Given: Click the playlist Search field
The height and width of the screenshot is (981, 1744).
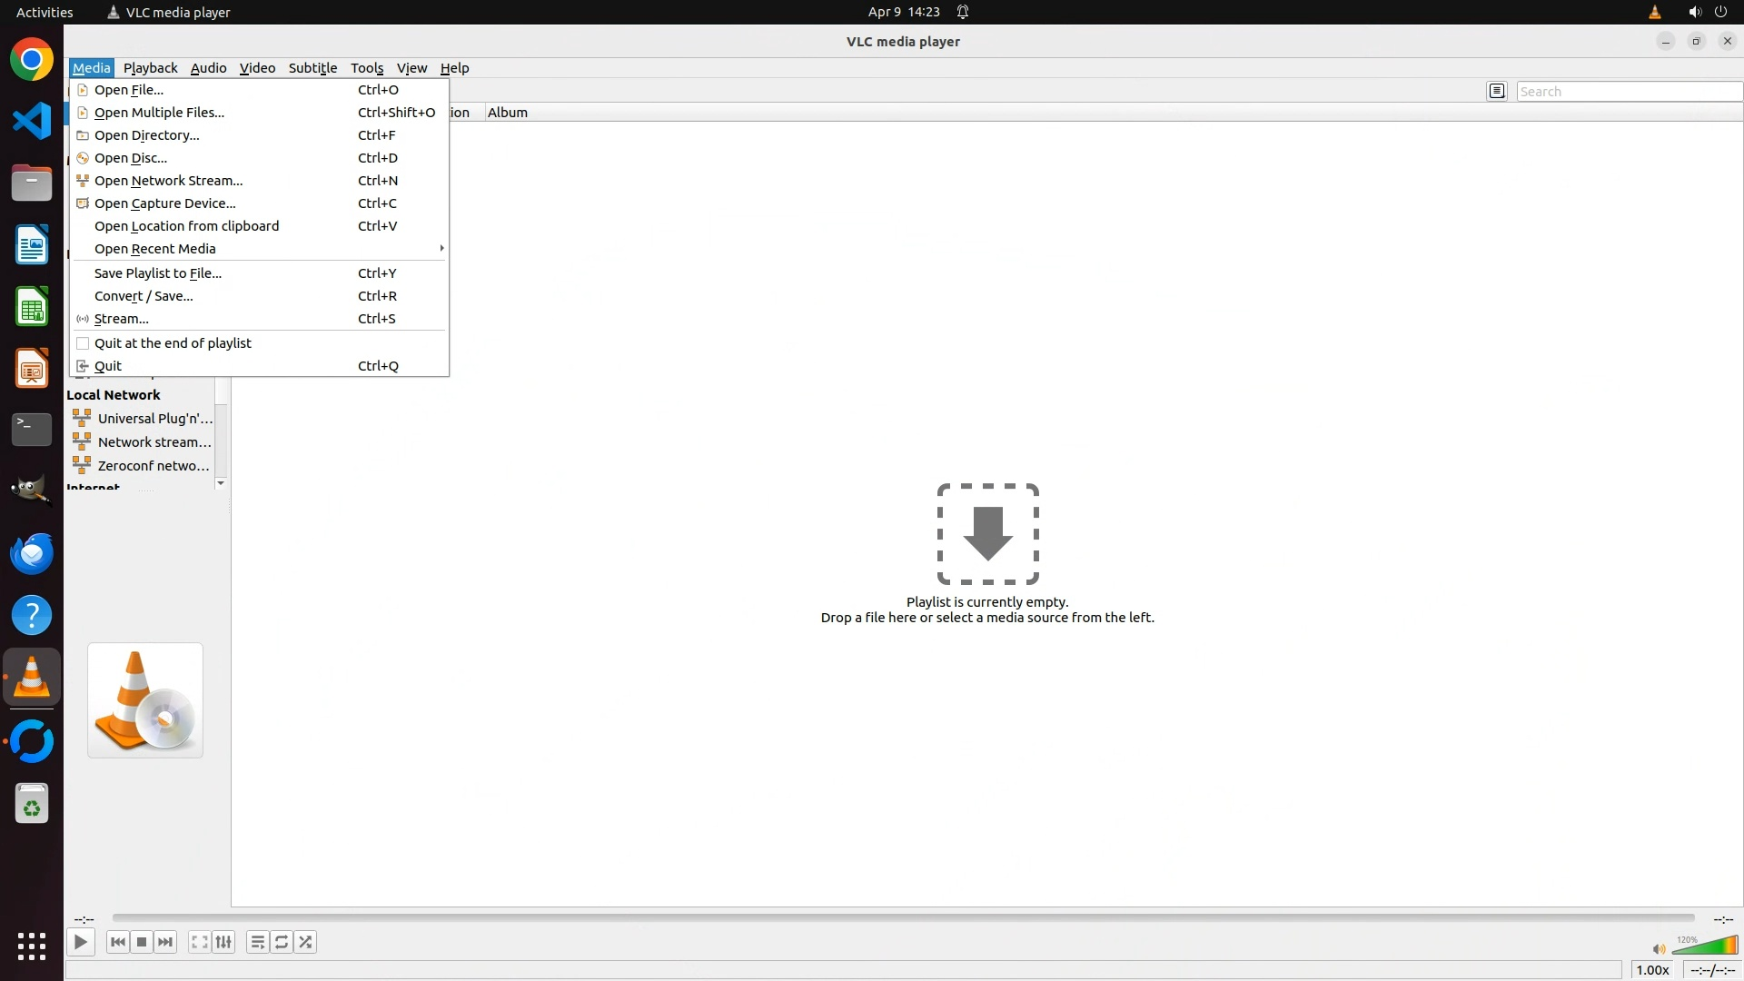Looking at the screenshot, I should pos(1628,92).
